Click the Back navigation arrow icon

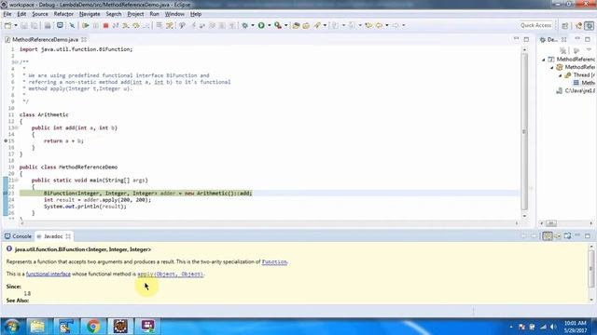click(380, 25)
